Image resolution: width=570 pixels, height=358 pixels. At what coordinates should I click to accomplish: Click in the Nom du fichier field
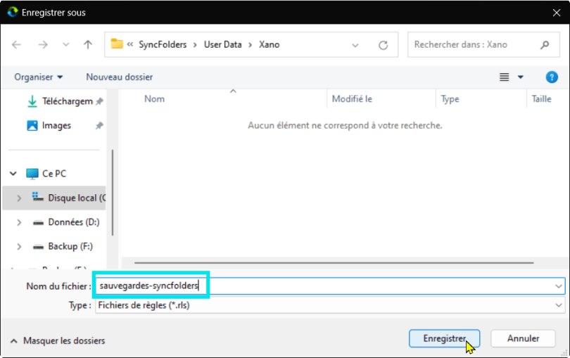coord(330,286)
